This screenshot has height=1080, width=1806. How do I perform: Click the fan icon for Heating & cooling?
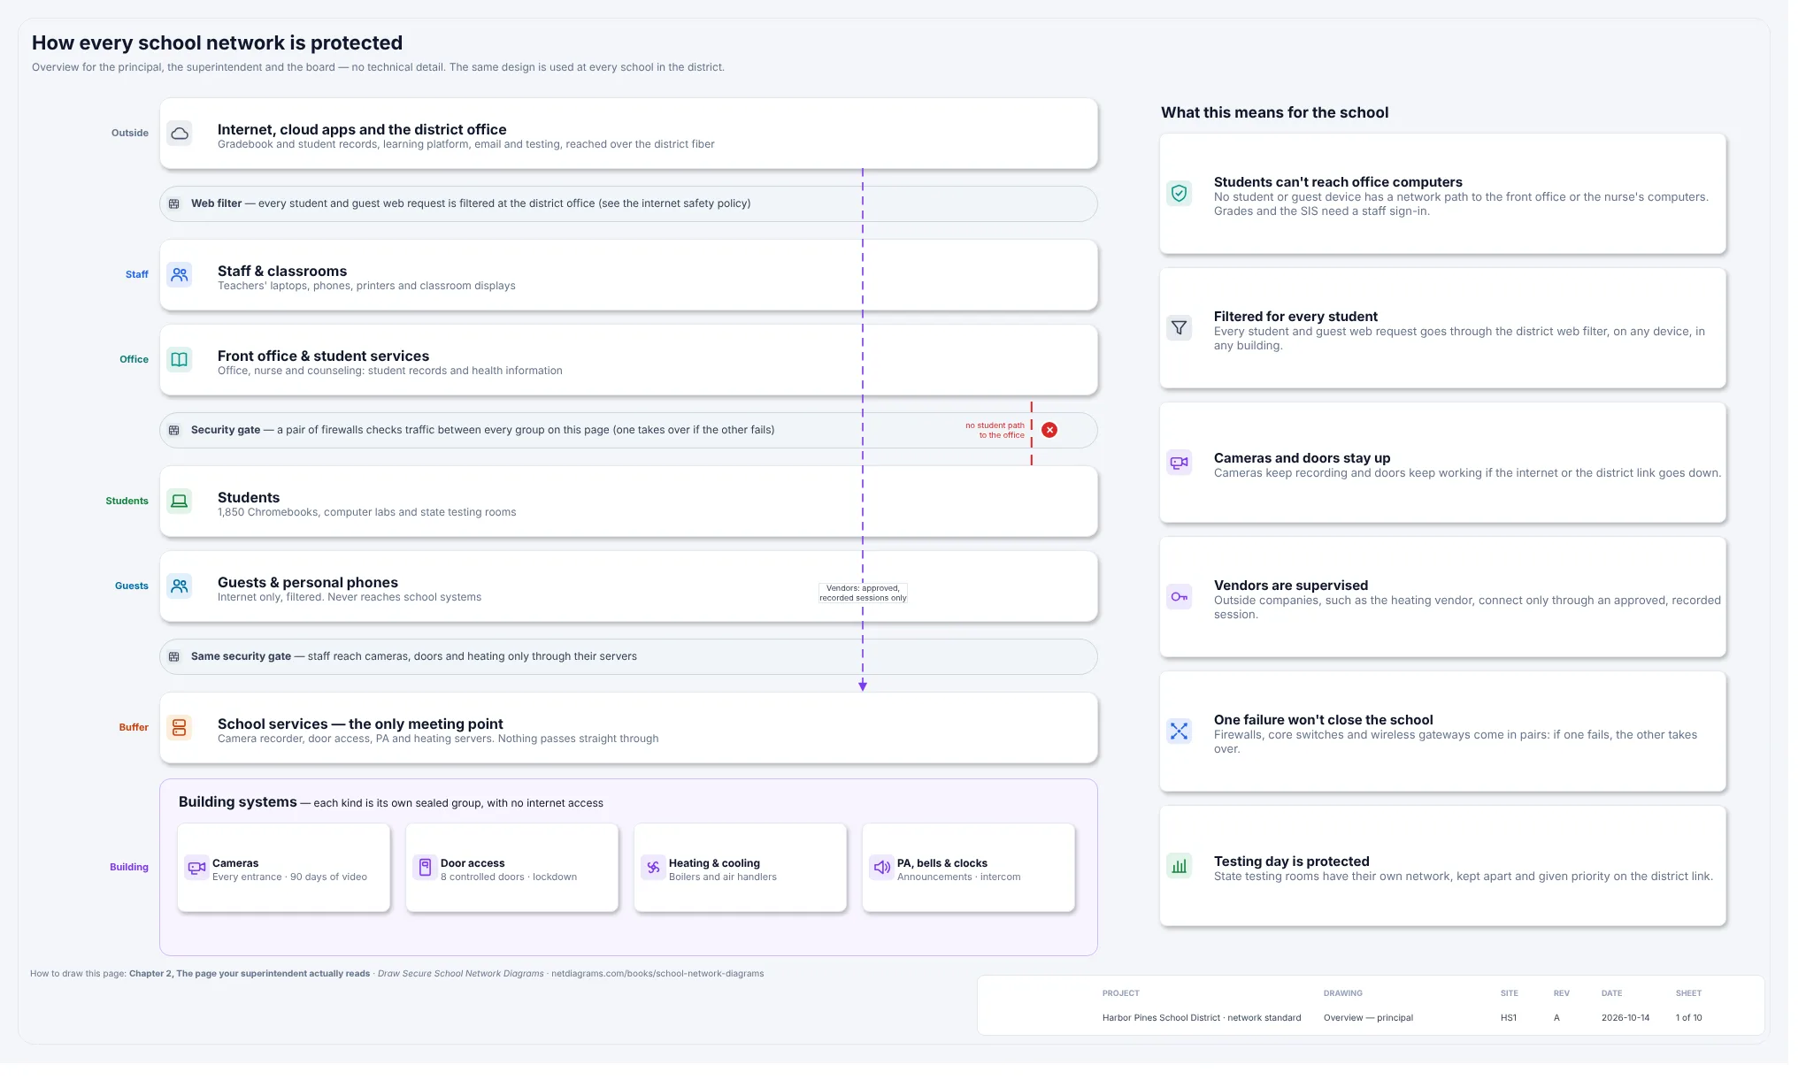(x=653, y=868)
